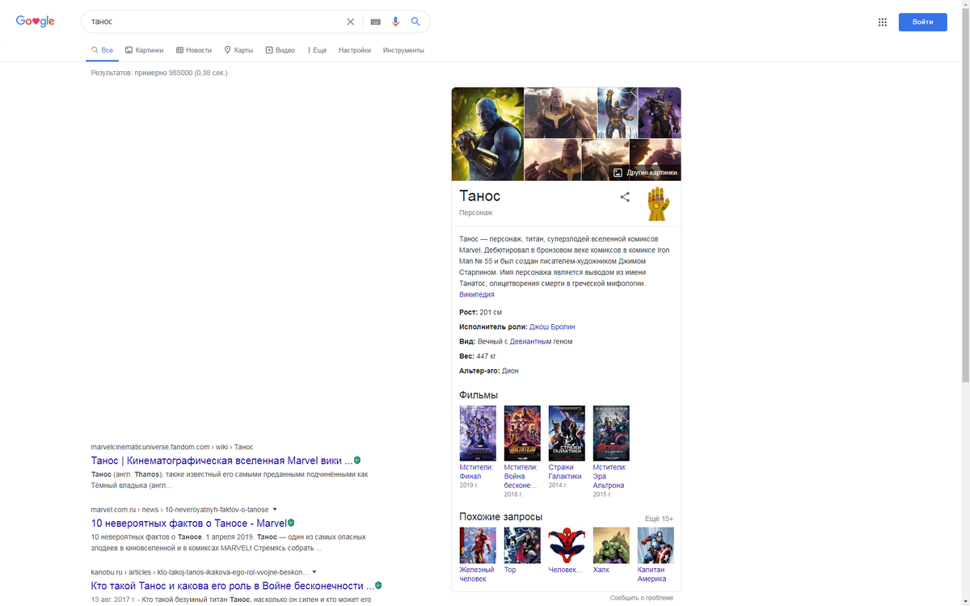This screenshot has width=970, height=606.
Task: Click the Похожие запросы heading
Action: tap(500, 516)
